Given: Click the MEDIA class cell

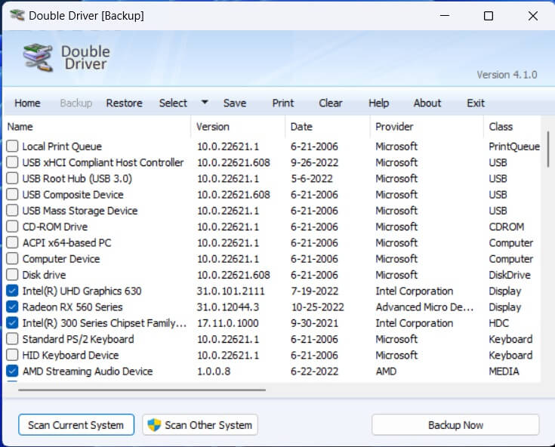Looking at the screenshot, I should pos(504,371).
